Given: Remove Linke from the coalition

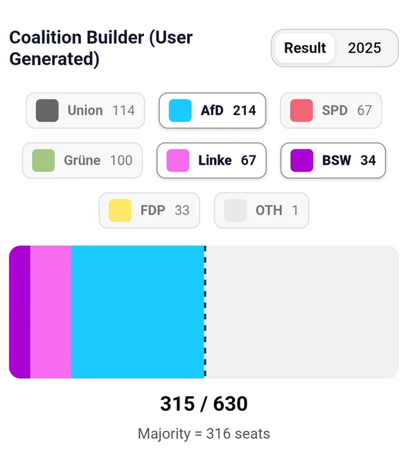Looking at the screenshot, I should pyautogui.click(x=211, y=160).
